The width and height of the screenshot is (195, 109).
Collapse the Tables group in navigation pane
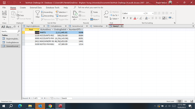[x=18, y=35]
